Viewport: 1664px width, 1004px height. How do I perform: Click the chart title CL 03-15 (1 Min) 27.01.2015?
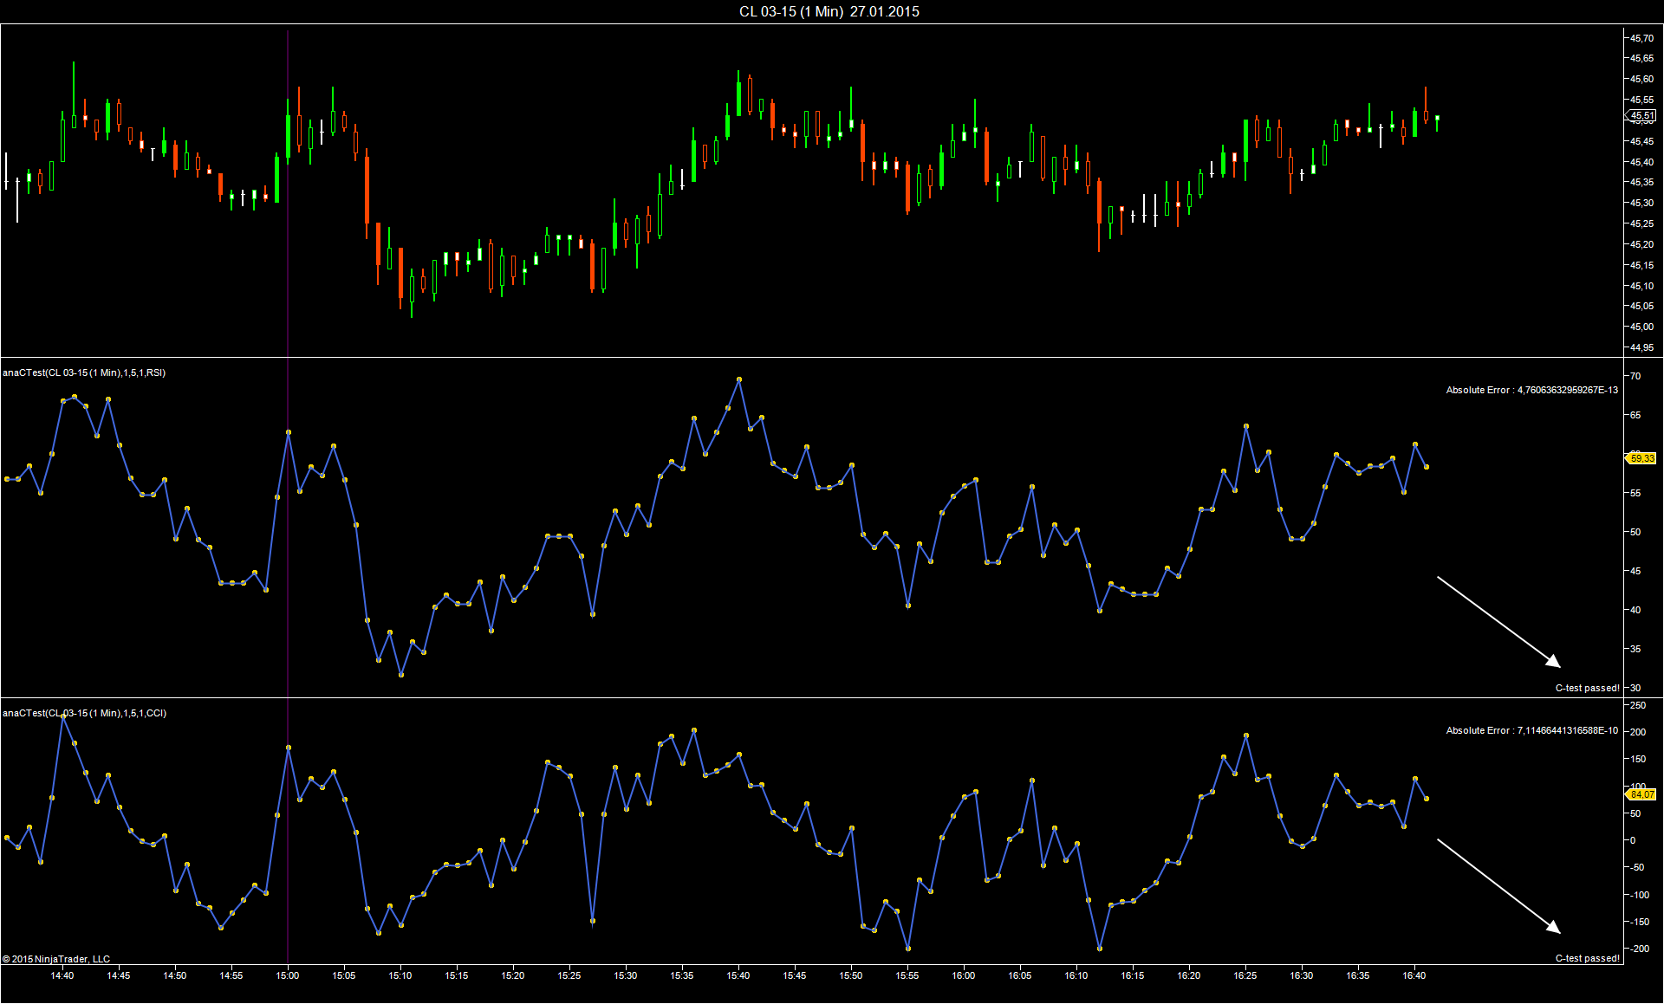(829, 11)
